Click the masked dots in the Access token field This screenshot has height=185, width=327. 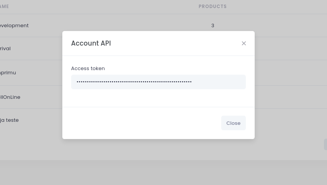(134, 82)
